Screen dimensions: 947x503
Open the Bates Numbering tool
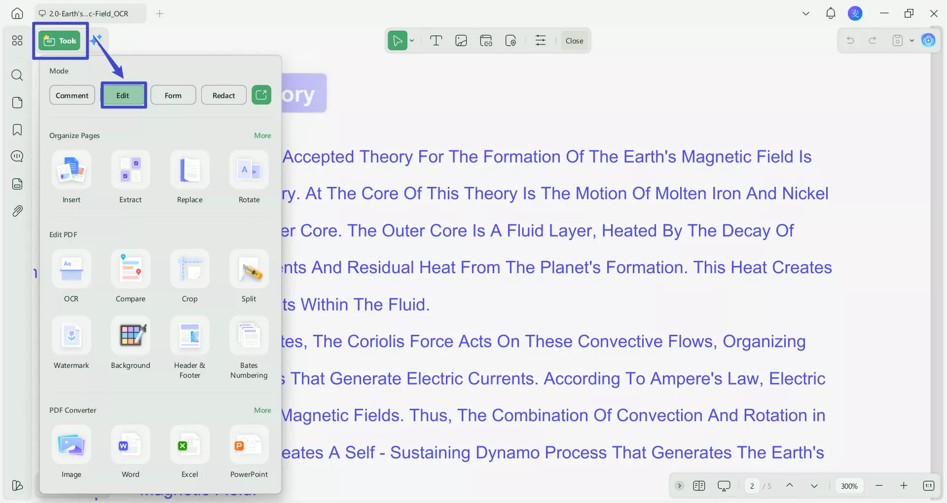249,343
